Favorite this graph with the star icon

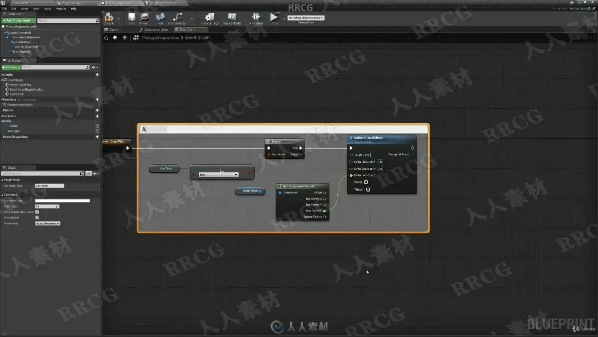[106, 37]
